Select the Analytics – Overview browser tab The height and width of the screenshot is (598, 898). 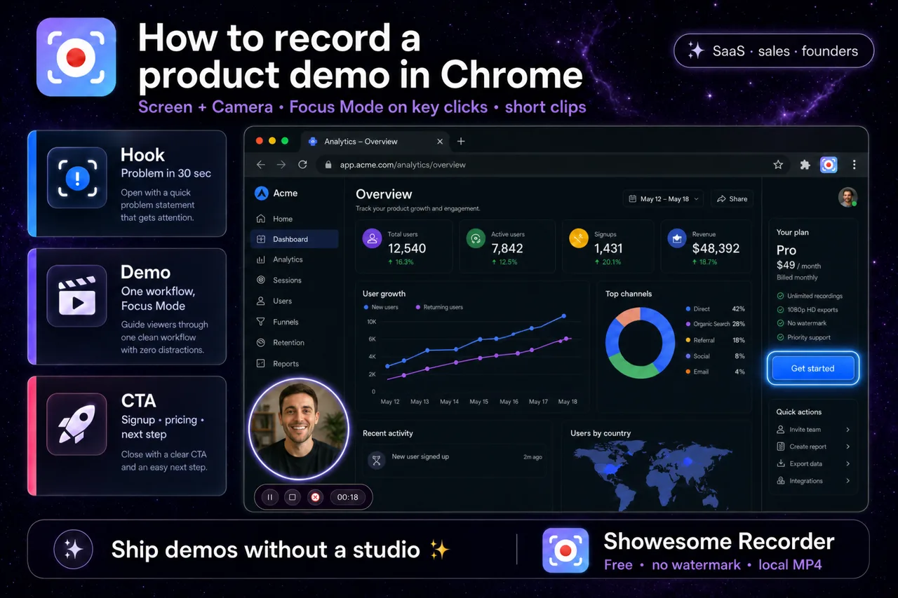pos(375,141)
